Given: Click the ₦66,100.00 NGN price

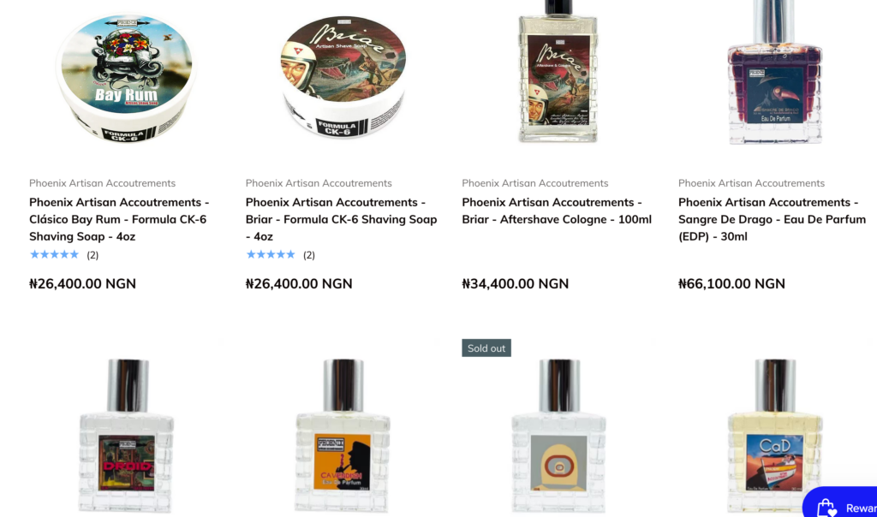Looking at the screenshot, I should pyautogui.click(x=731, y=283).
